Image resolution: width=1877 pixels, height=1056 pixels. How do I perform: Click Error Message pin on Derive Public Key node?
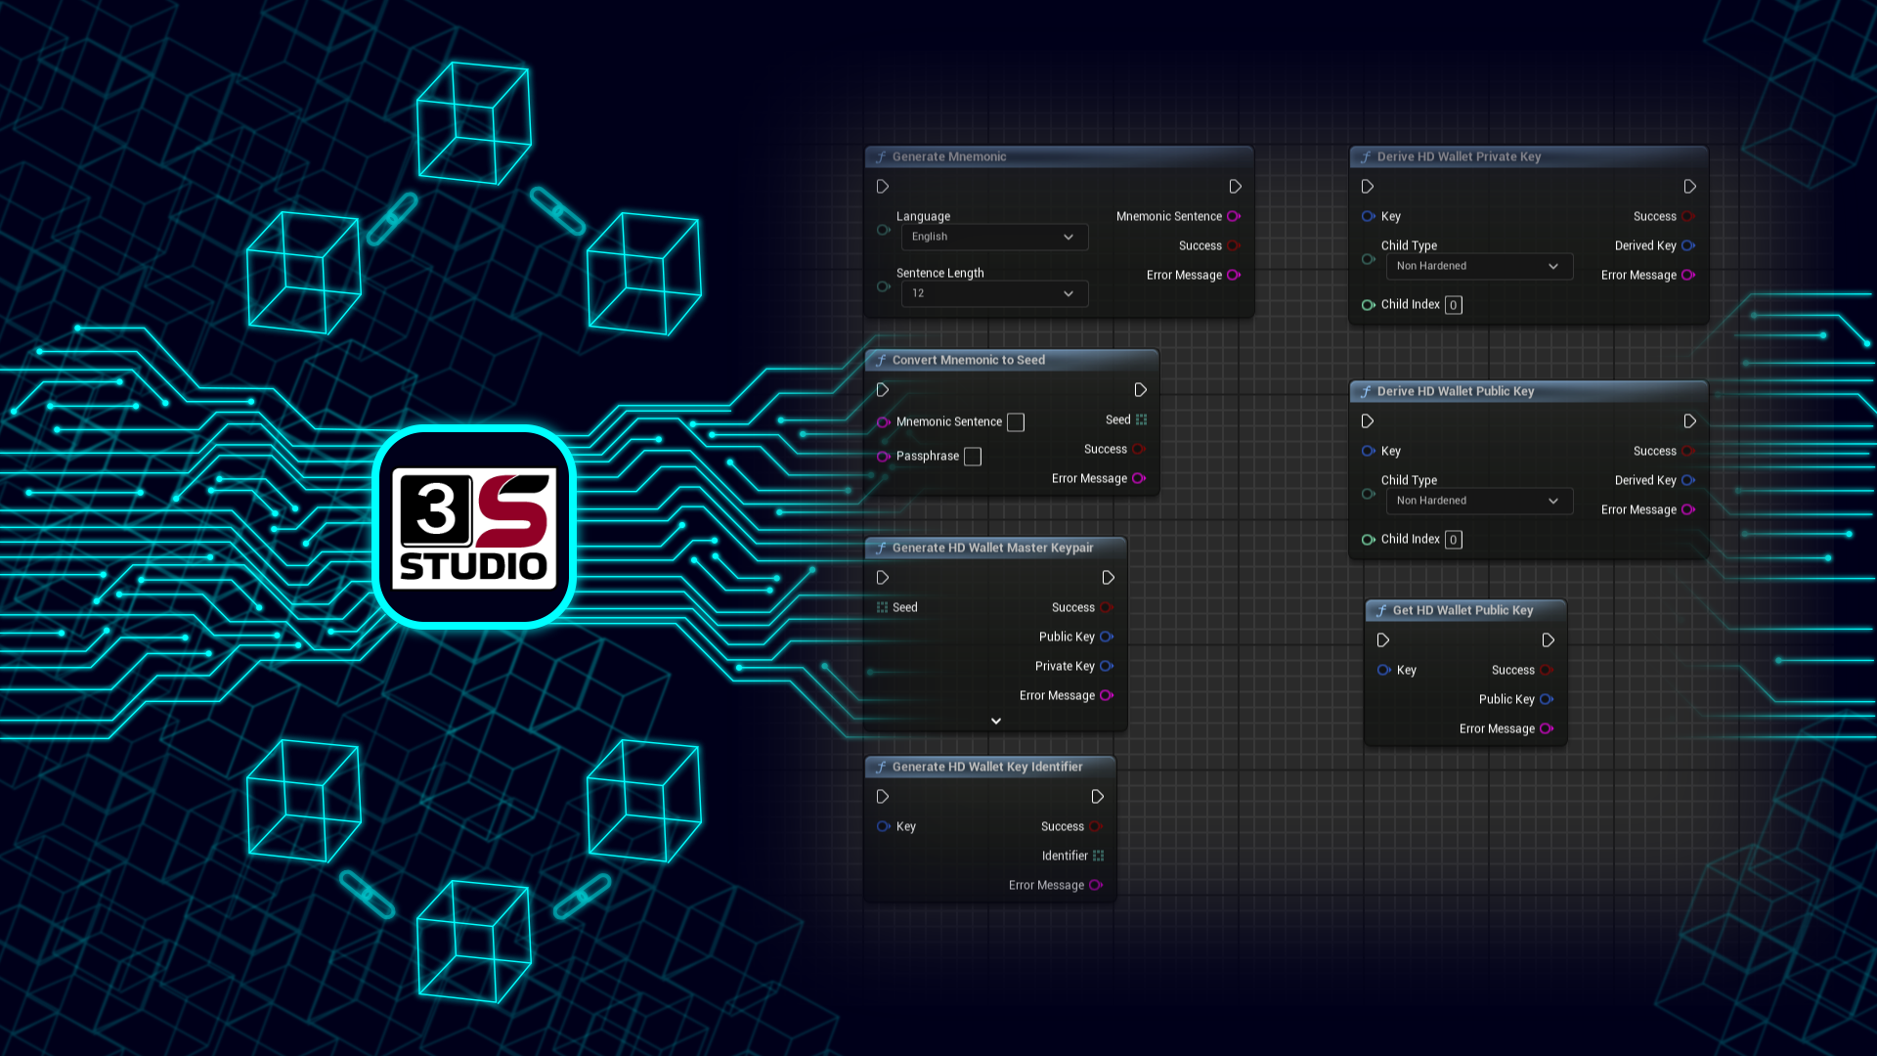(1688, 509)
